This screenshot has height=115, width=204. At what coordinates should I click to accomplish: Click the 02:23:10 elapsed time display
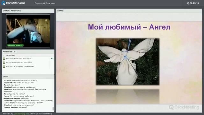[194, 3]
